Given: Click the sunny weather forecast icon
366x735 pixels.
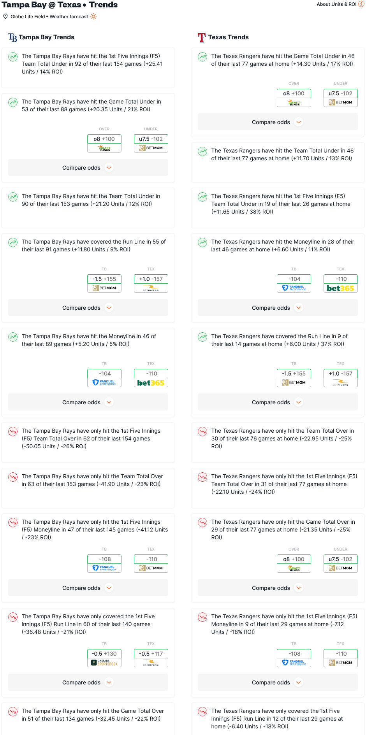Looking at the screenshot, I should (93, 16).
